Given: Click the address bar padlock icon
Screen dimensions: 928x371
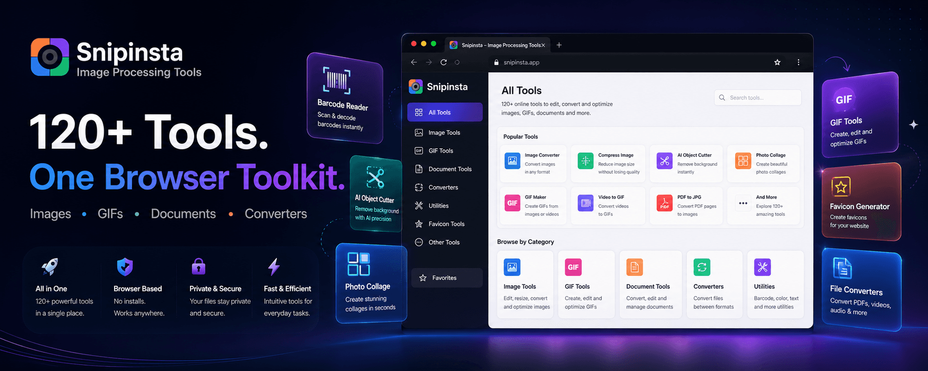Looking at the screenshot, I should coord(496,62).
